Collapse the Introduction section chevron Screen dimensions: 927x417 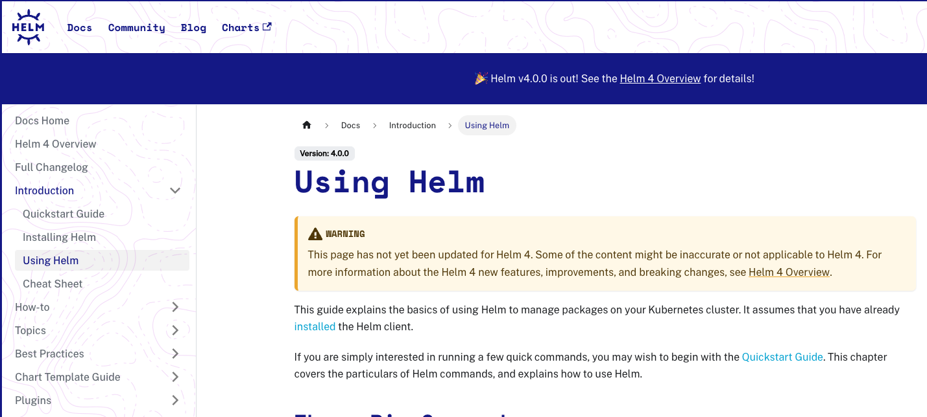click(x=175, y=190)
